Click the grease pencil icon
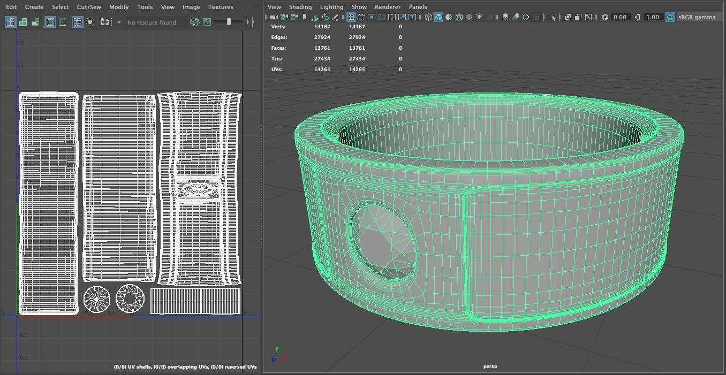This screenshot has width=726, height=375. click(x=335, y=17)
